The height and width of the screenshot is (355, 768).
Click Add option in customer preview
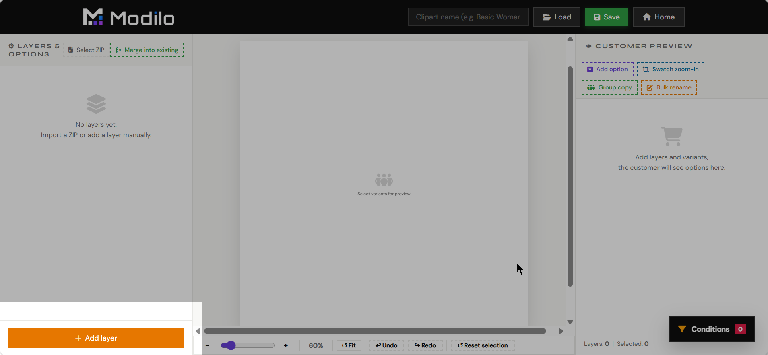coord(607,69)
